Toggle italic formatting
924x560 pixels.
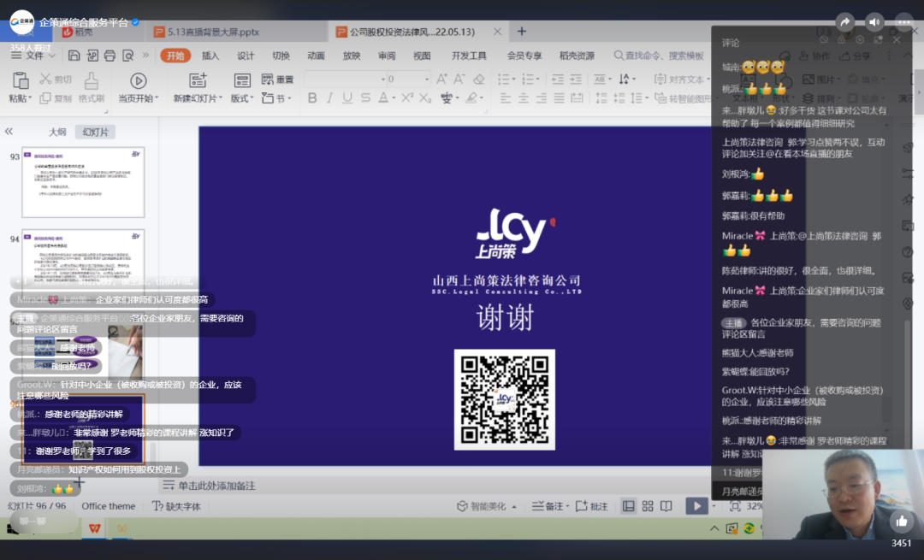pyautogui.click(x=329, y=98)
